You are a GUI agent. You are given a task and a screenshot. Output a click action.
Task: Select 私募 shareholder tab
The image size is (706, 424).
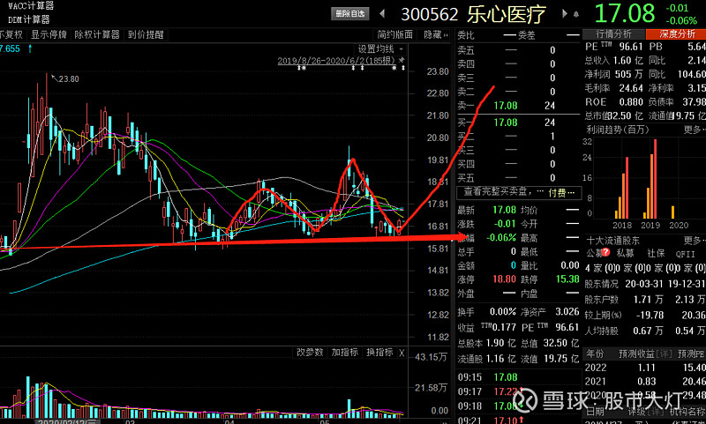pos(626,253)
